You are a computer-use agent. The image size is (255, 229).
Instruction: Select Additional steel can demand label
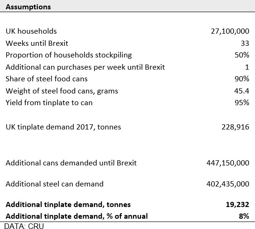click(55, 184)
